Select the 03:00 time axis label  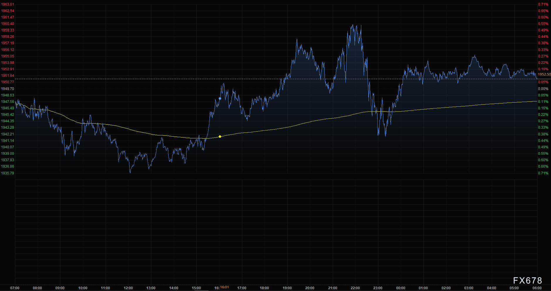(x=469, y=288)
